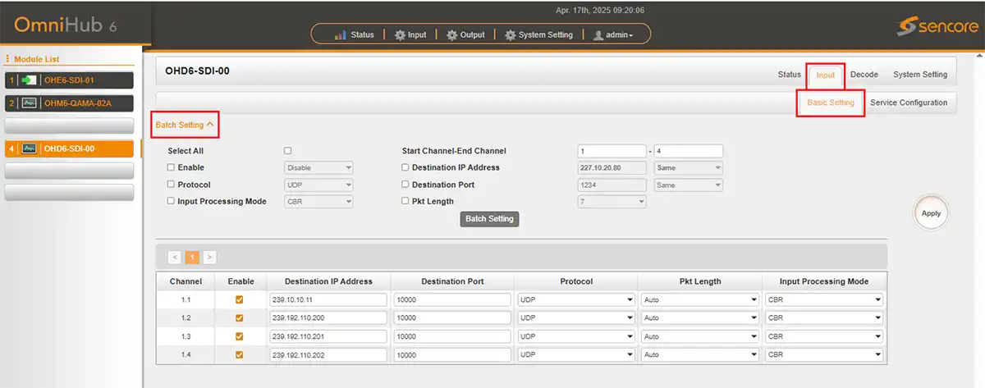Click the gear icon beside Input menu
The height and width of the screenshot is (388, 985).
(400, 34)
